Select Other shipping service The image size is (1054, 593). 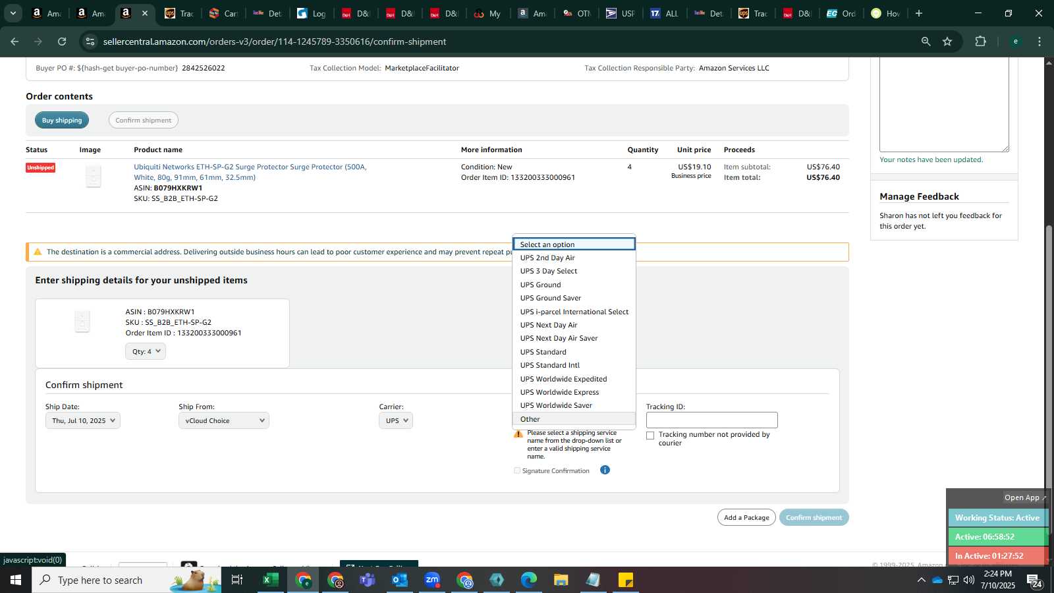tap(574, 419)
